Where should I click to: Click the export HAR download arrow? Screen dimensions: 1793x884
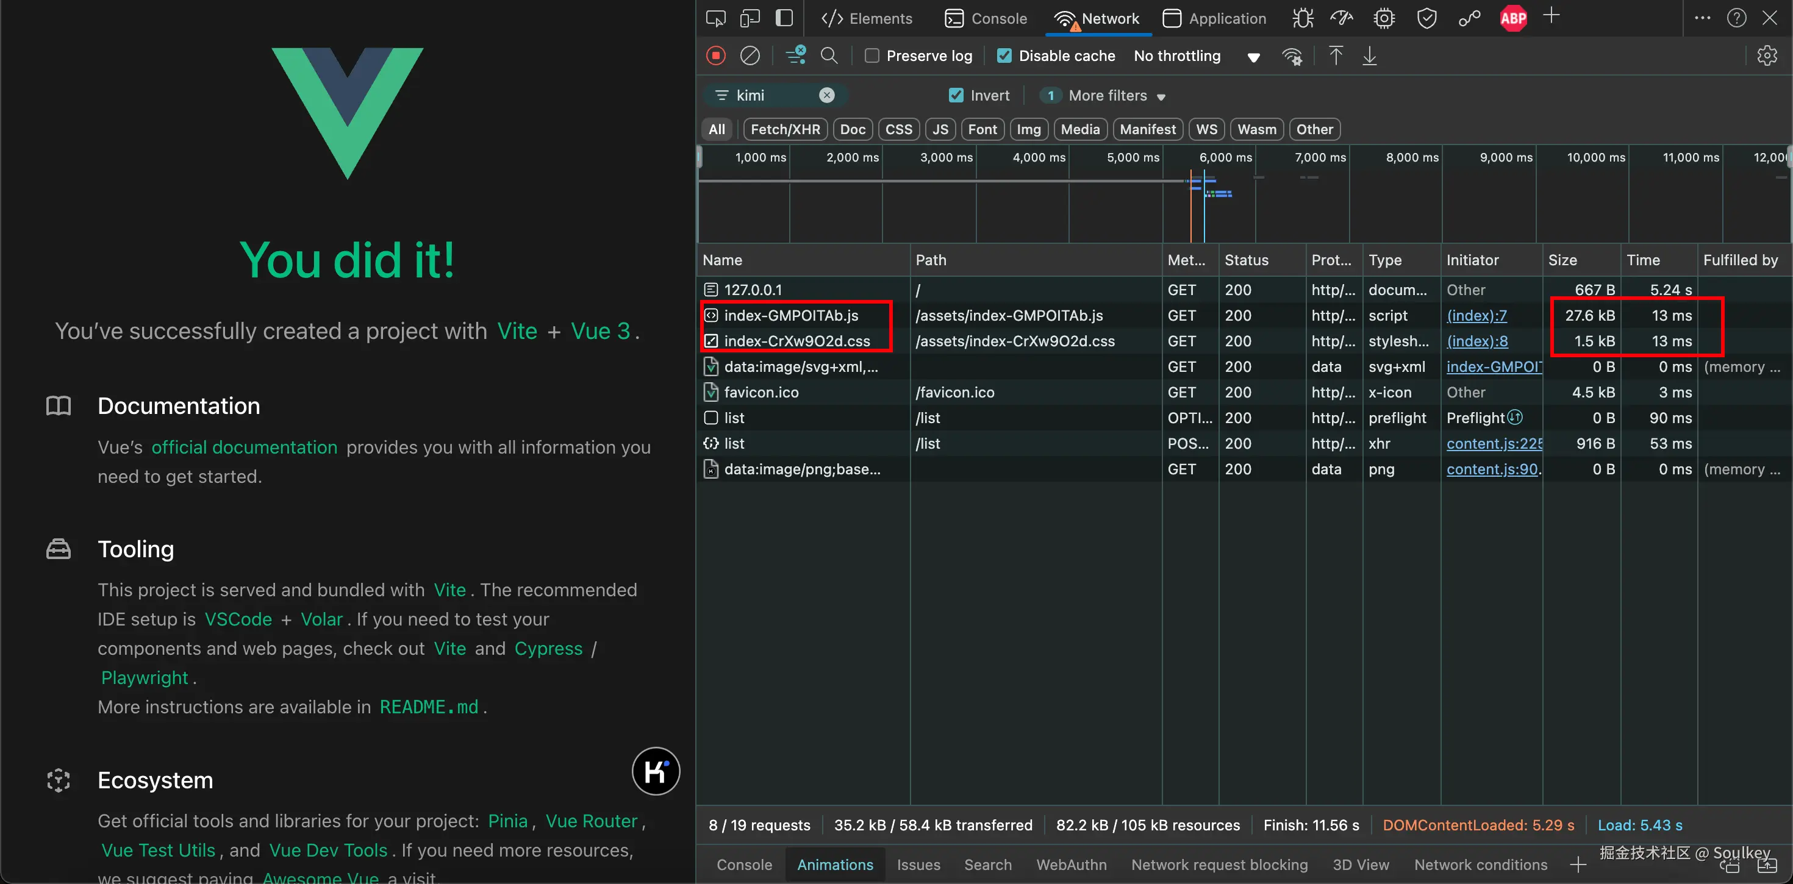(x=1369, y=55)
